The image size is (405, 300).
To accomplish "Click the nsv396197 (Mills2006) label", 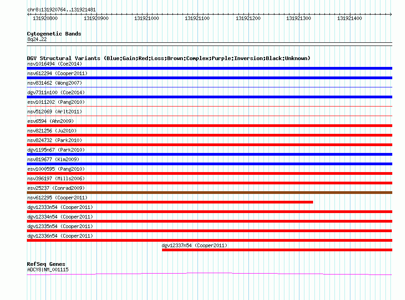I will tap(56, 178).
